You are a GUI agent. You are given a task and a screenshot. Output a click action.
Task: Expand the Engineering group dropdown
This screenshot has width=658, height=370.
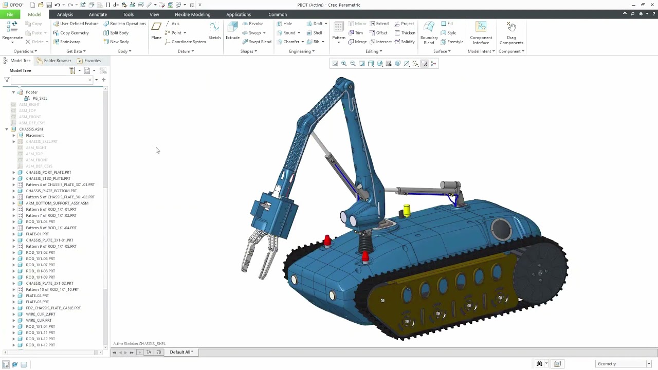click(x=302, y=51)
